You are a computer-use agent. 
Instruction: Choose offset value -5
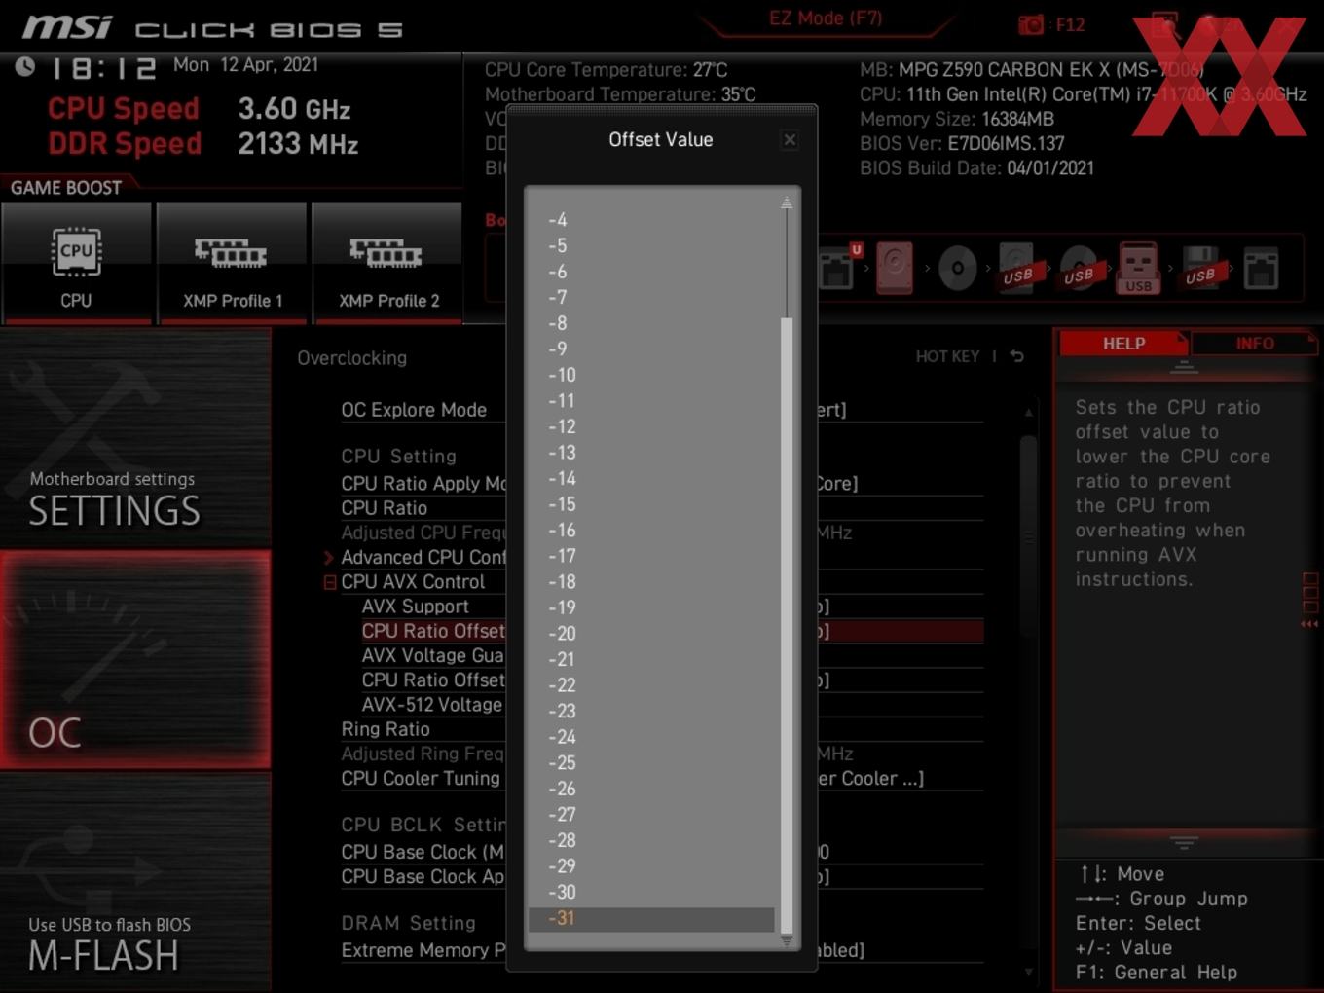tap(651, 245)
